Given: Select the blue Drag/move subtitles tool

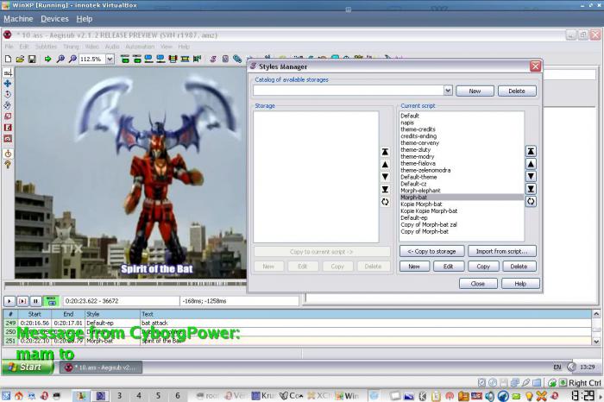Looking at the screenshot, I should pyautogui.click(x=8, y=84).
